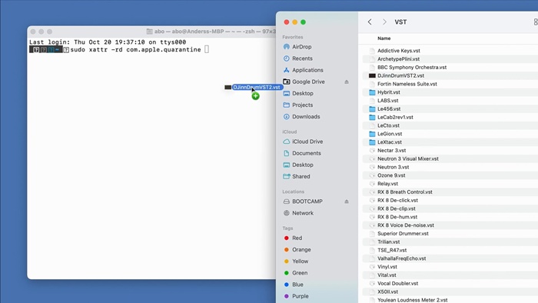The height and width of the screenshot is (303, 538).
Task: Click the LeCab2rev1.vst folder icon
Action: click(x=372, y=117)
